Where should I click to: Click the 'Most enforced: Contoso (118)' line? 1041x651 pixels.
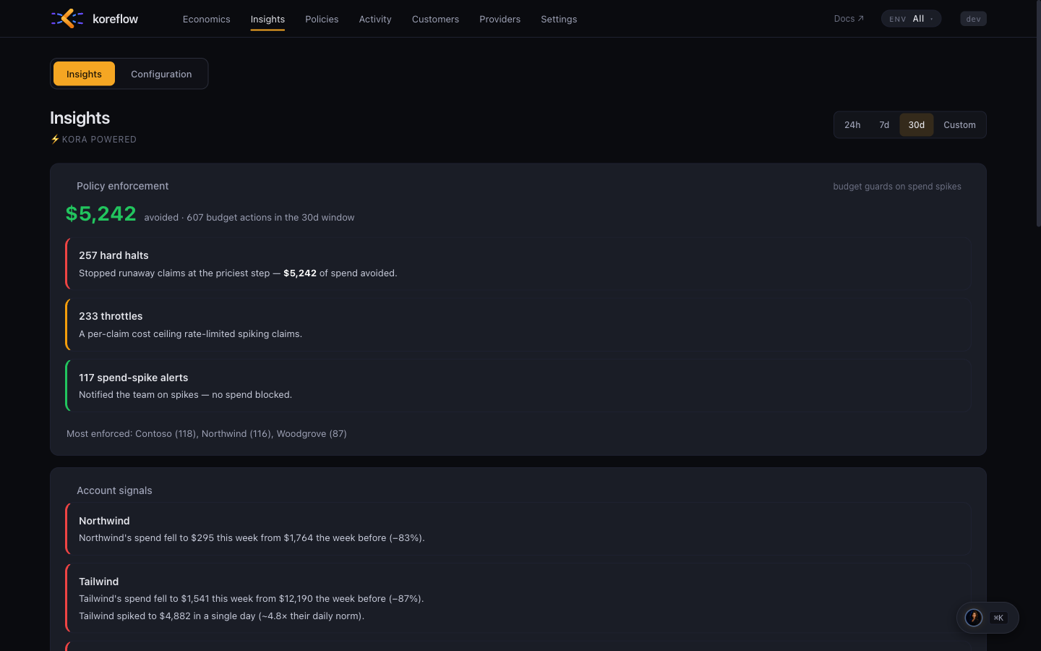click(207, 434)
